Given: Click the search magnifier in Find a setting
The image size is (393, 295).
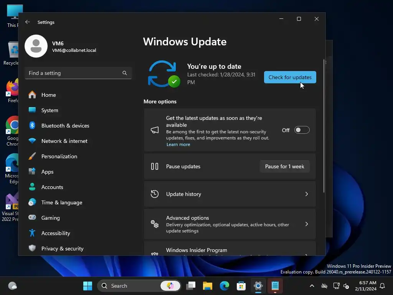Looking at the screenshot, I should 125,73.
